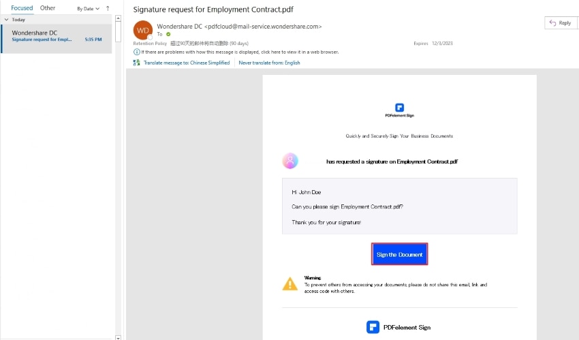Translate message to Chinese Simplified
This screenshot has height=340, width=579.
(187, 63)
